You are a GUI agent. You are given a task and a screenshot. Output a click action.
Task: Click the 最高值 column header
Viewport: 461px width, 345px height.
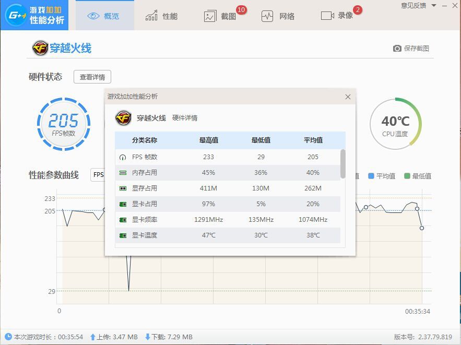208,140
